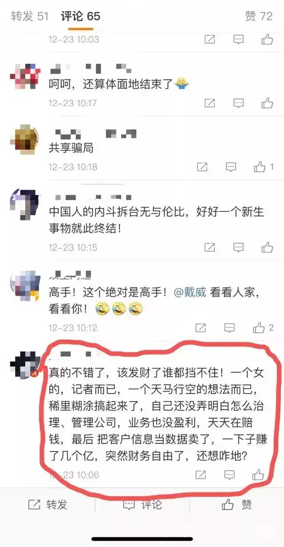Image resolution: width=284 pixels, height=547 pixels.
Task: Reply to the 高手！这个绝对是高手 comment
Action: 229,328
